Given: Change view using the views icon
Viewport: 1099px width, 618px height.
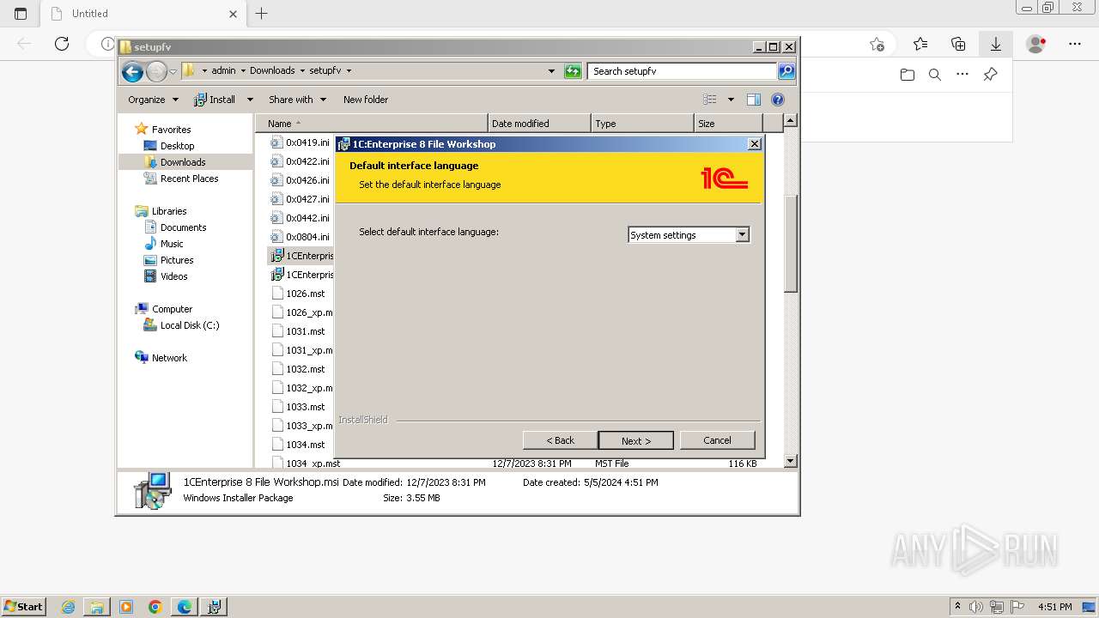Looking at the screenshot, I should (x=710, y=100).
